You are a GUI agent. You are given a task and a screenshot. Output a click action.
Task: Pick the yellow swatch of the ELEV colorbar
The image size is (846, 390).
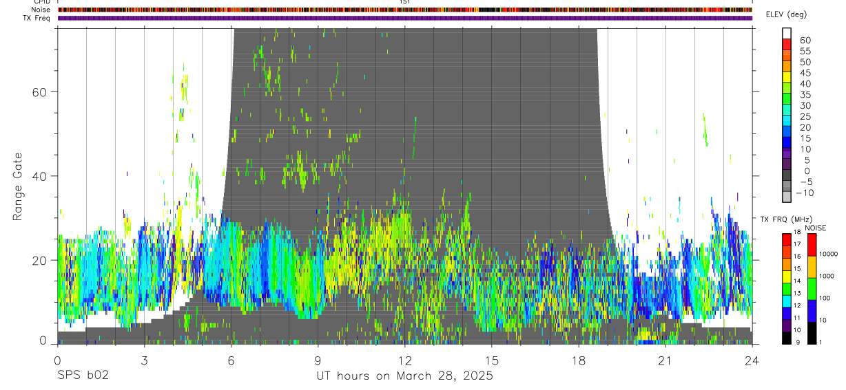pyautogui.click(x=787, y=77)
